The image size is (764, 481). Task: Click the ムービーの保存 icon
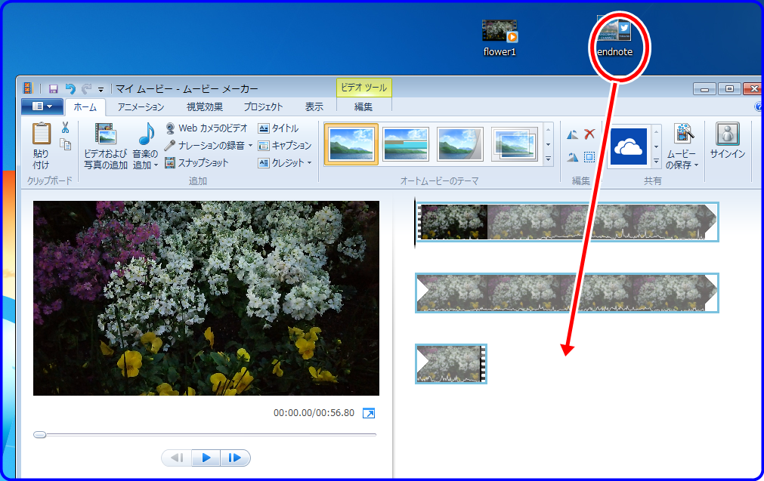click(683, 134)
